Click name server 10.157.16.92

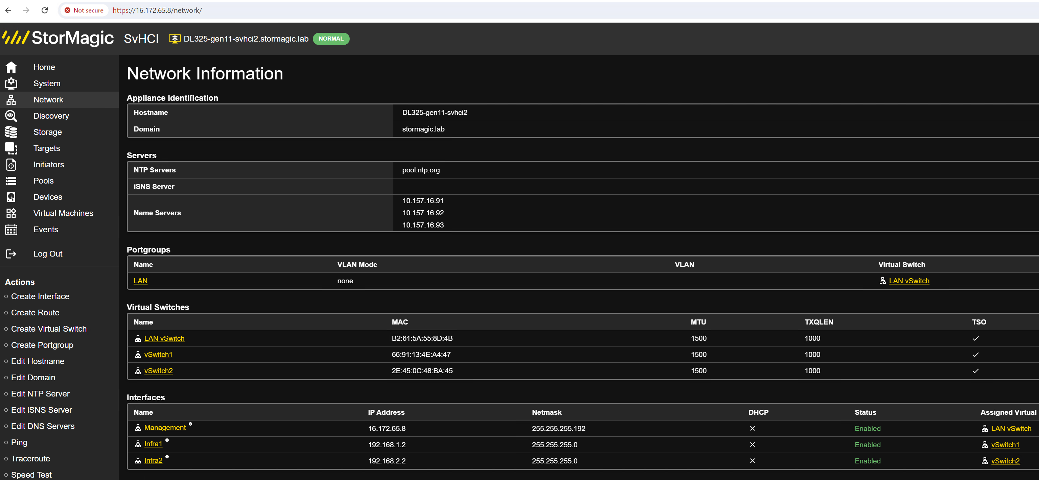tap(423, 213)
